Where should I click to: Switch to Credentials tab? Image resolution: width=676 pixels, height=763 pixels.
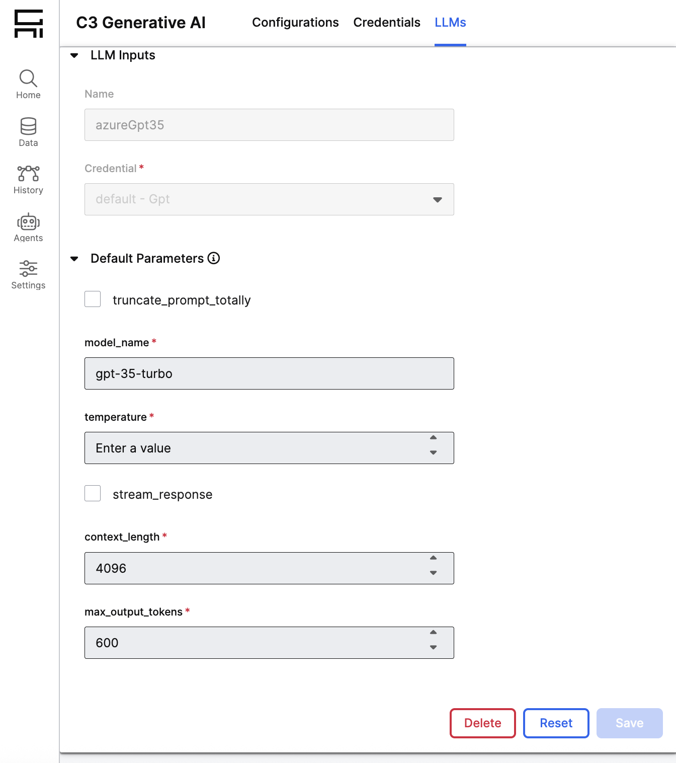(x=386, y=23)
